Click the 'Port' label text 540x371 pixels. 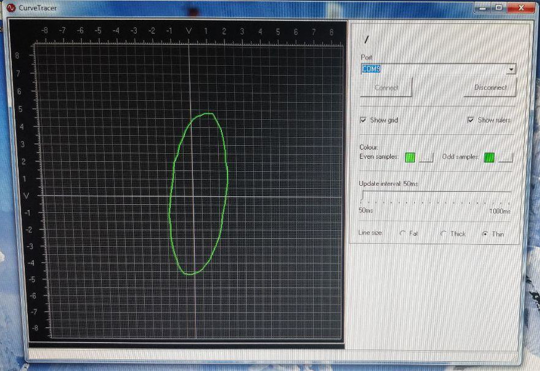pos(366,57)
